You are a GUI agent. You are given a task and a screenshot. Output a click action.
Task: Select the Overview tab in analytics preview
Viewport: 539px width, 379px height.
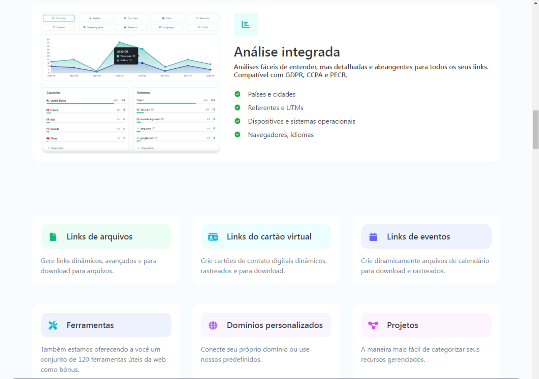(x=59, y=18)
